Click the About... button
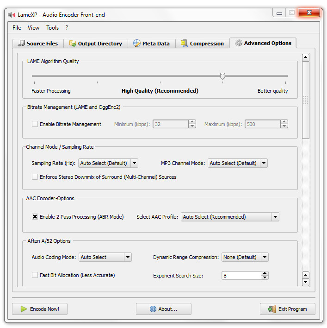This screenshot has width=327, height=328. tap(164, 309)
